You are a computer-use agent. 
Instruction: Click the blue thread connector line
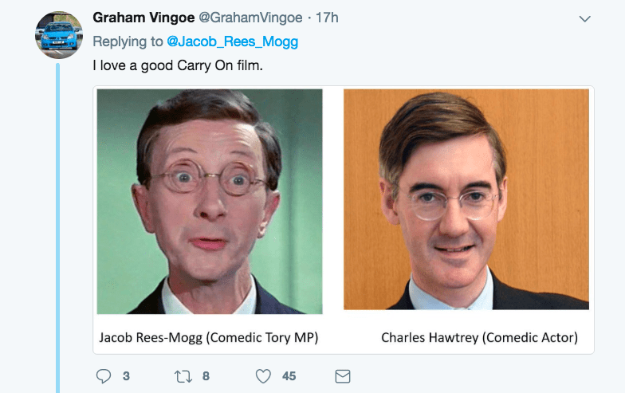click(57, 228)
